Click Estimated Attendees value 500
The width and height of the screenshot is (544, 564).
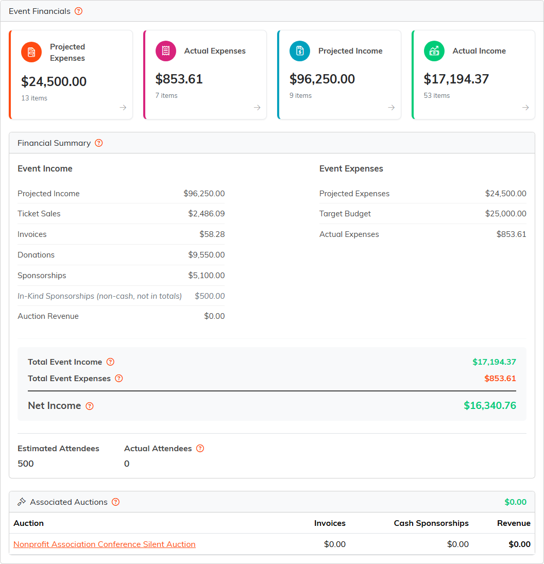coord(26,464)
